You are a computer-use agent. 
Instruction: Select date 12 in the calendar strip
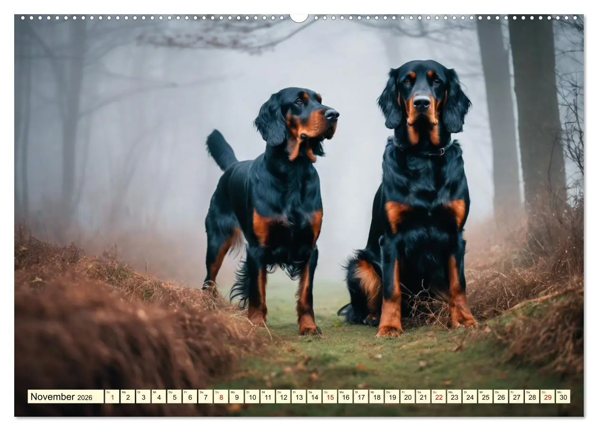point(283,397)
